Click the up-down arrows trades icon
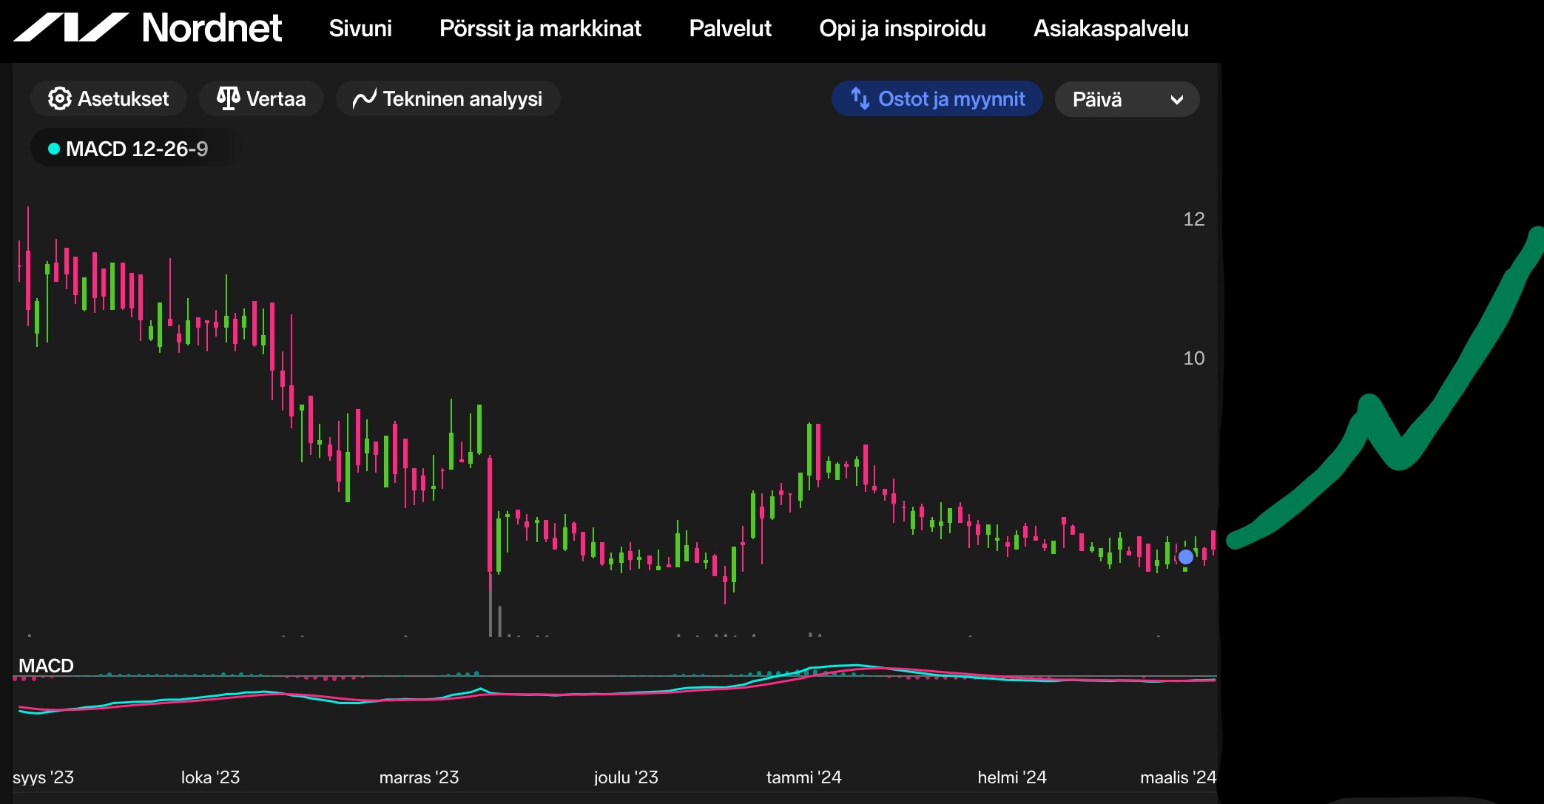The width and height of the screenshot is (1544, 804). pyautogui.click(x=860, y=98)
